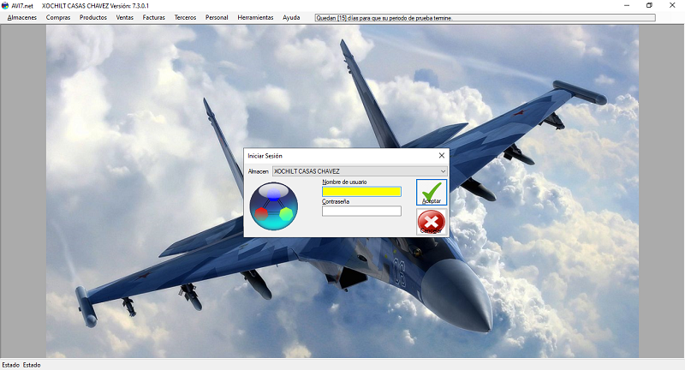Focus the Nombre de usuario field
The image size is (685, 370).
pos(361,191)
